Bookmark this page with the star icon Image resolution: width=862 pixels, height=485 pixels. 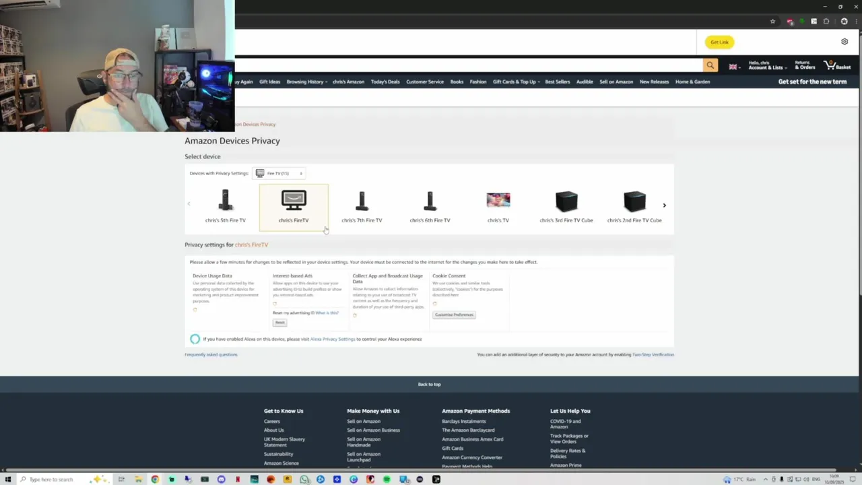(772, 22)
